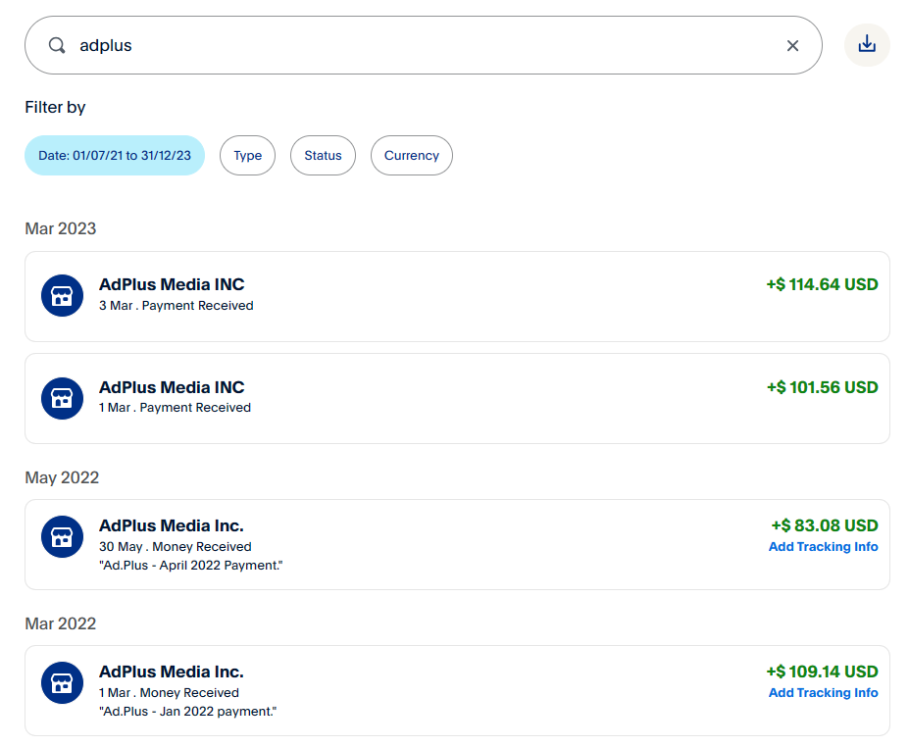
Task: Click the Mar 2023 section heading
Action: tap(60, 228)
